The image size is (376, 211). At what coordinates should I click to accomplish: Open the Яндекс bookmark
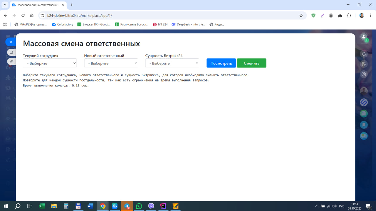[217, 24]
